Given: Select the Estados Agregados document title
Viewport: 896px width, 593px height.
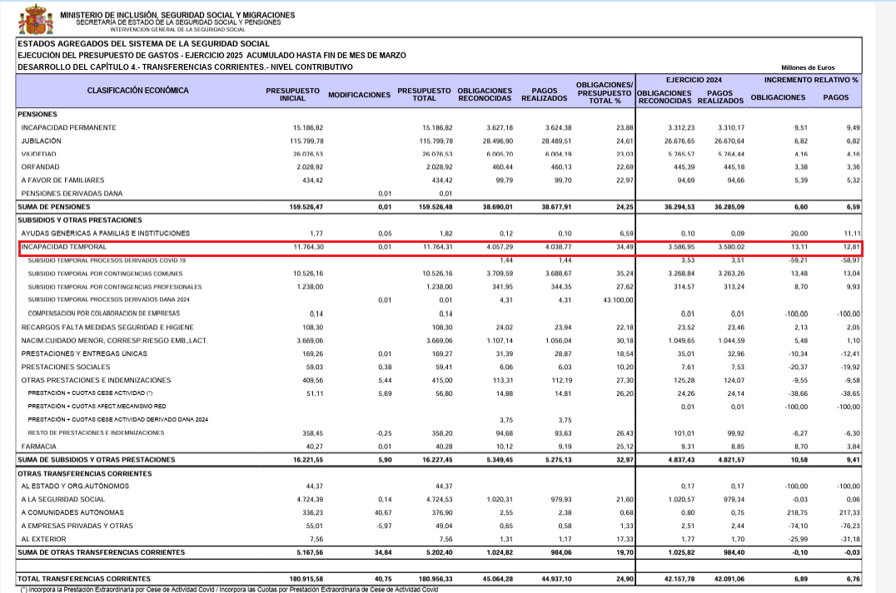Looking at the screenshot, I should [144, 43].
